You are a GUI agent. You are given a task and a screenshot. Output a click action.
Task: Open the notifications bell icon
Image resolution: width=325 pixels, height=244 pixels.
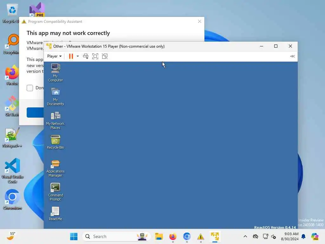click(x=303, y=236)
